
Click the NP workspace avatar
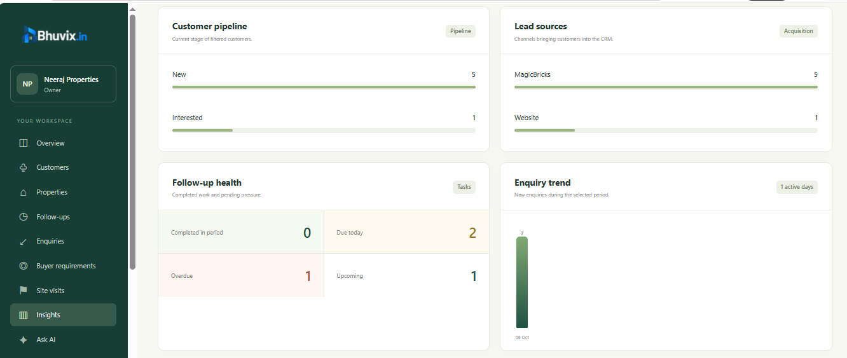(x=27, y=84)
